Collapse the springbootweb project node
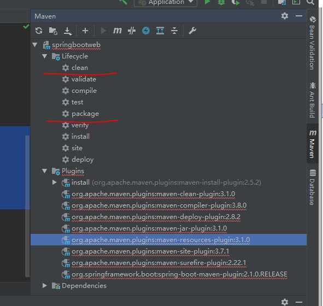 (x=35, y=45)
